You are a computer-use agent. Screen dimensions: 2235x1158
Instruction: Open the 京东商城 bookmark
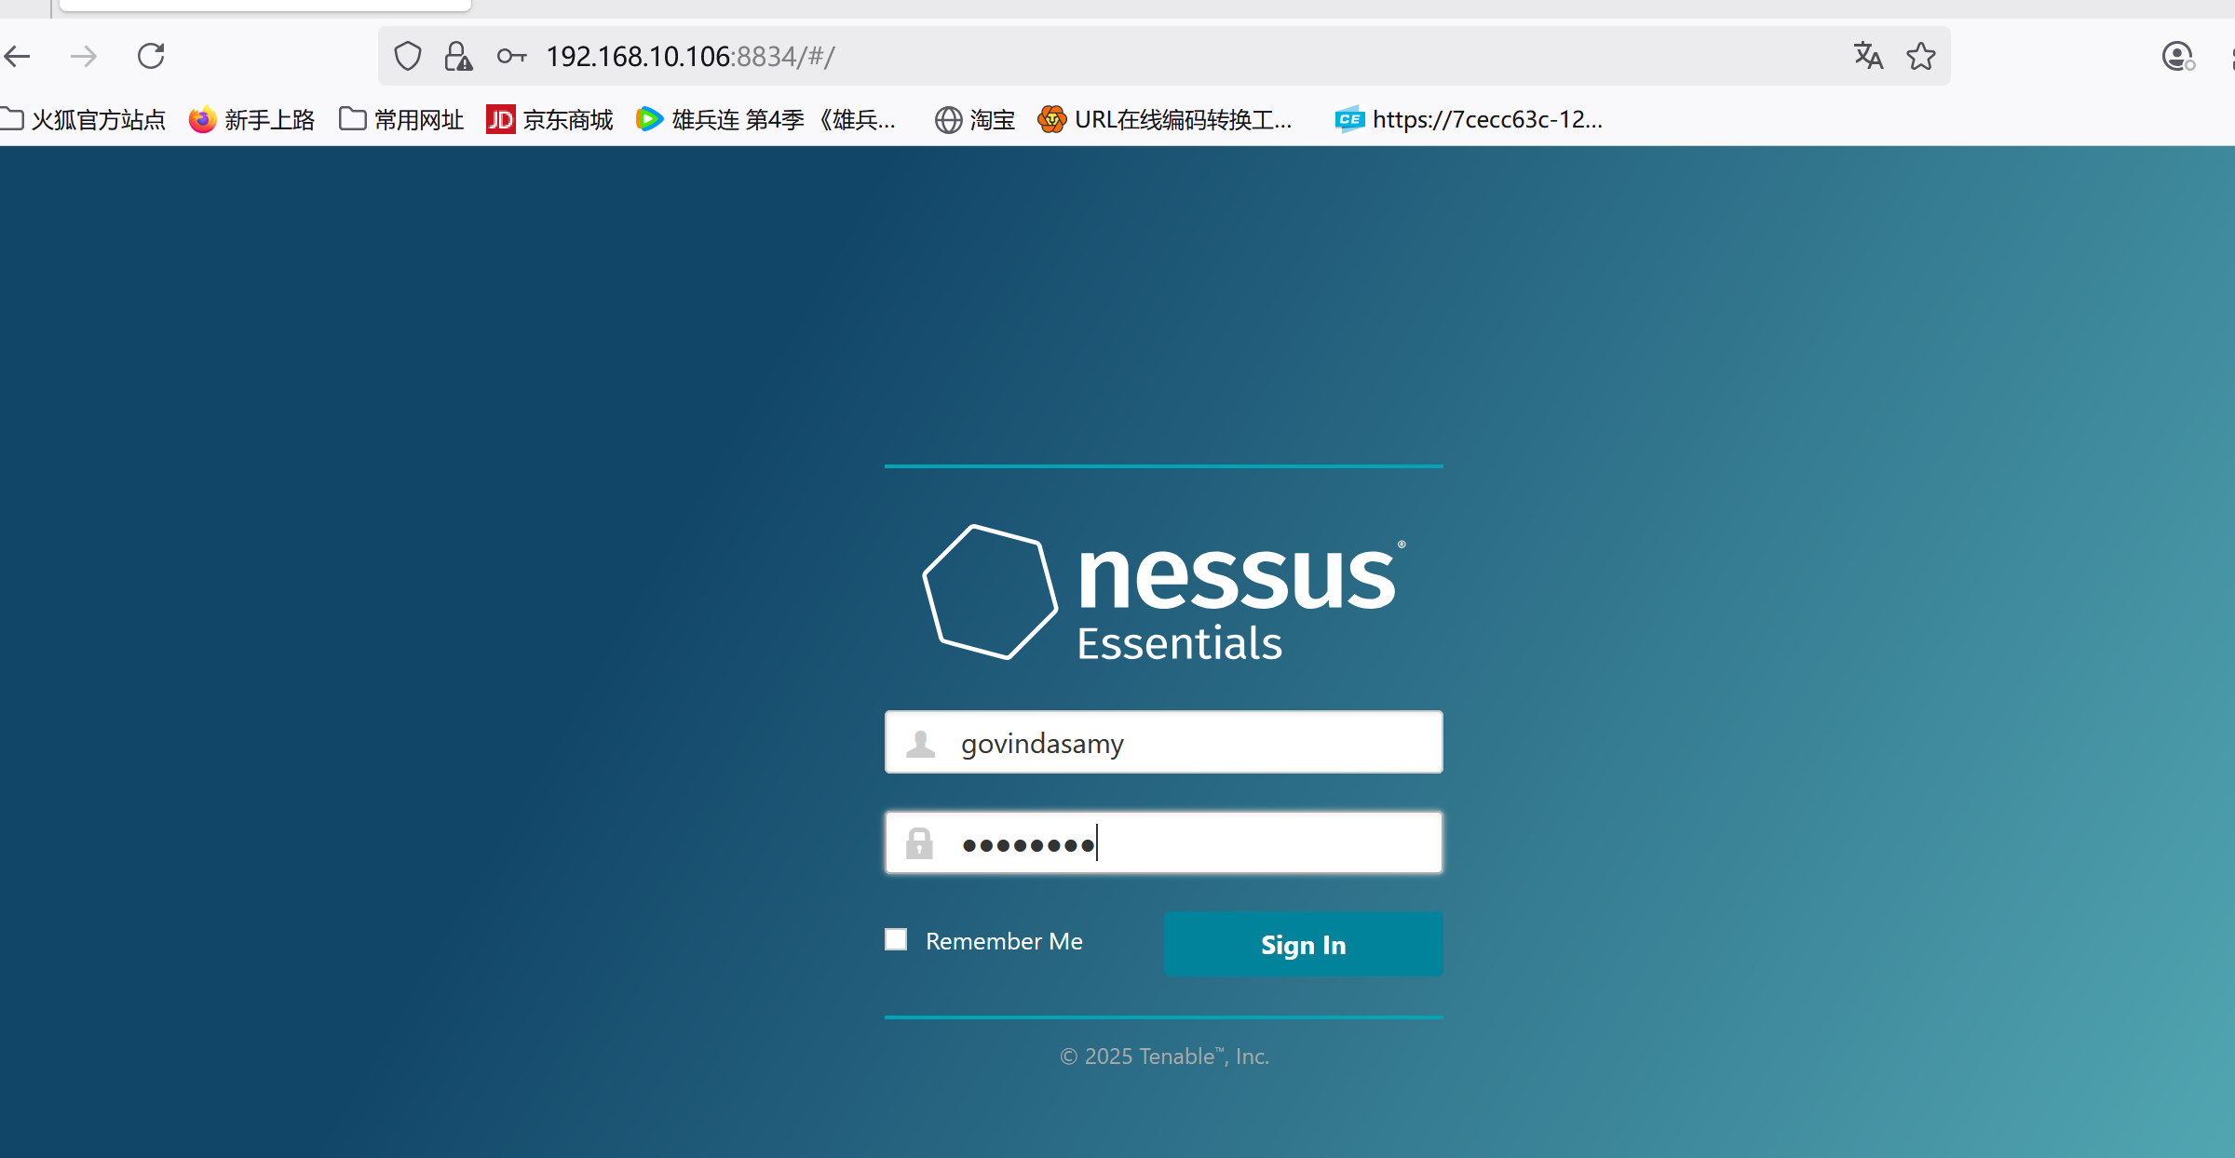click(x=549, y=120)
